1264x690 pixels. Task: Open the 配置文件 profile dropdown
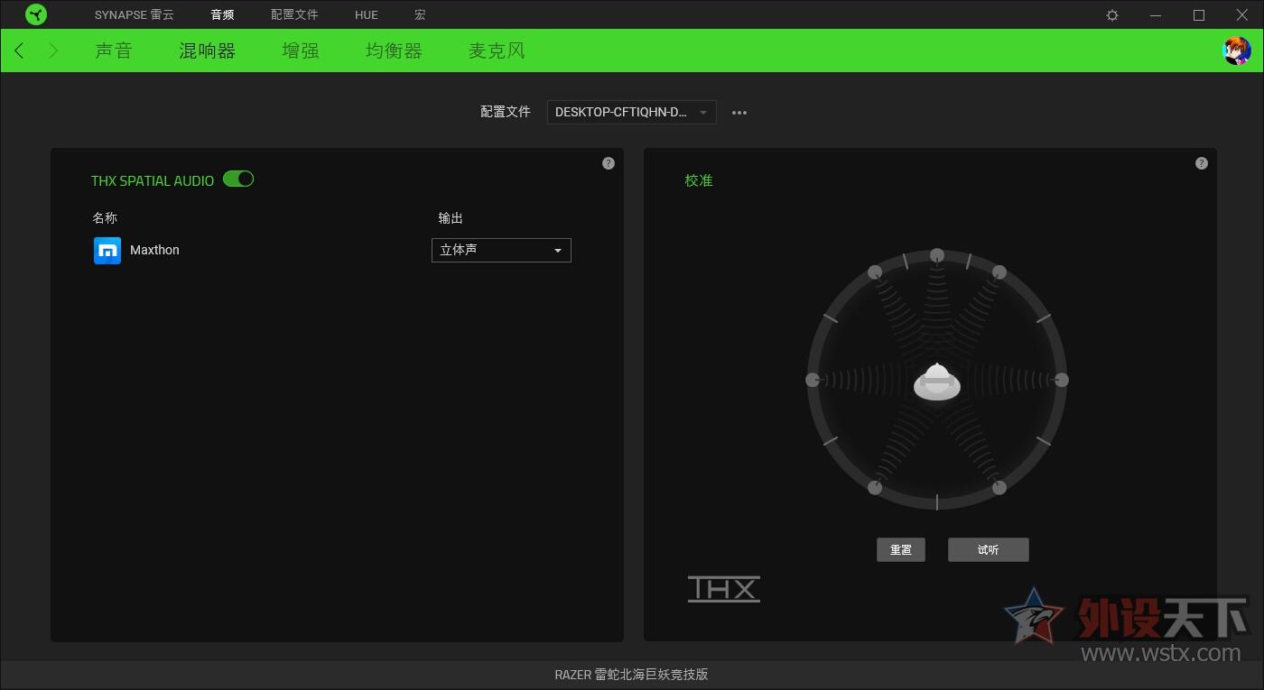(631, 113)
